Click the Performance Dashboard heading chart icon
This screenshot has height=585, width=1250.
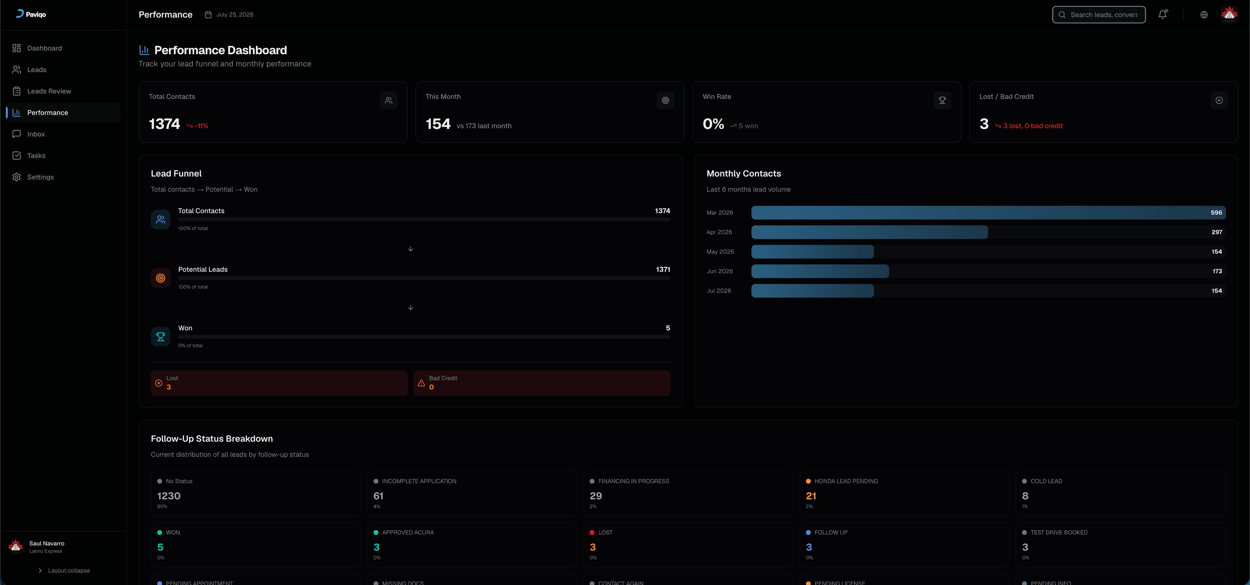(144, 50)
